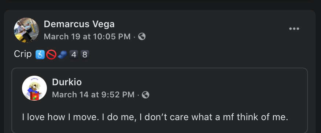Open the embedded shared Durkio post card
The image size is (321, 133).
click(159, 100)
